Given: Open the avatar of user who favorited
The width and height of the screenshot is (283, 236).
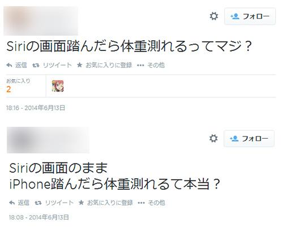Looking at the screenshot, I should [58, 86].
